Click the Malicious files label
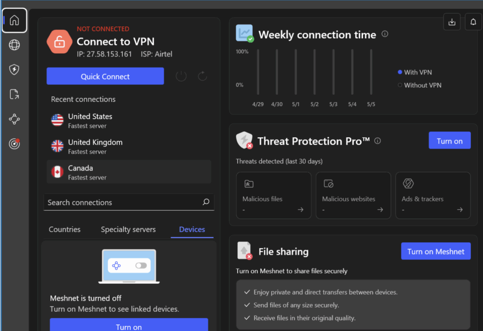Image resolution: width=483 pixels, height=331 pixels. pos(262,199)
